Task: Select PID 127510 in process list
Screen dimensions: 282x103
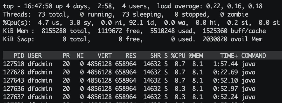Action: [14, 64]
